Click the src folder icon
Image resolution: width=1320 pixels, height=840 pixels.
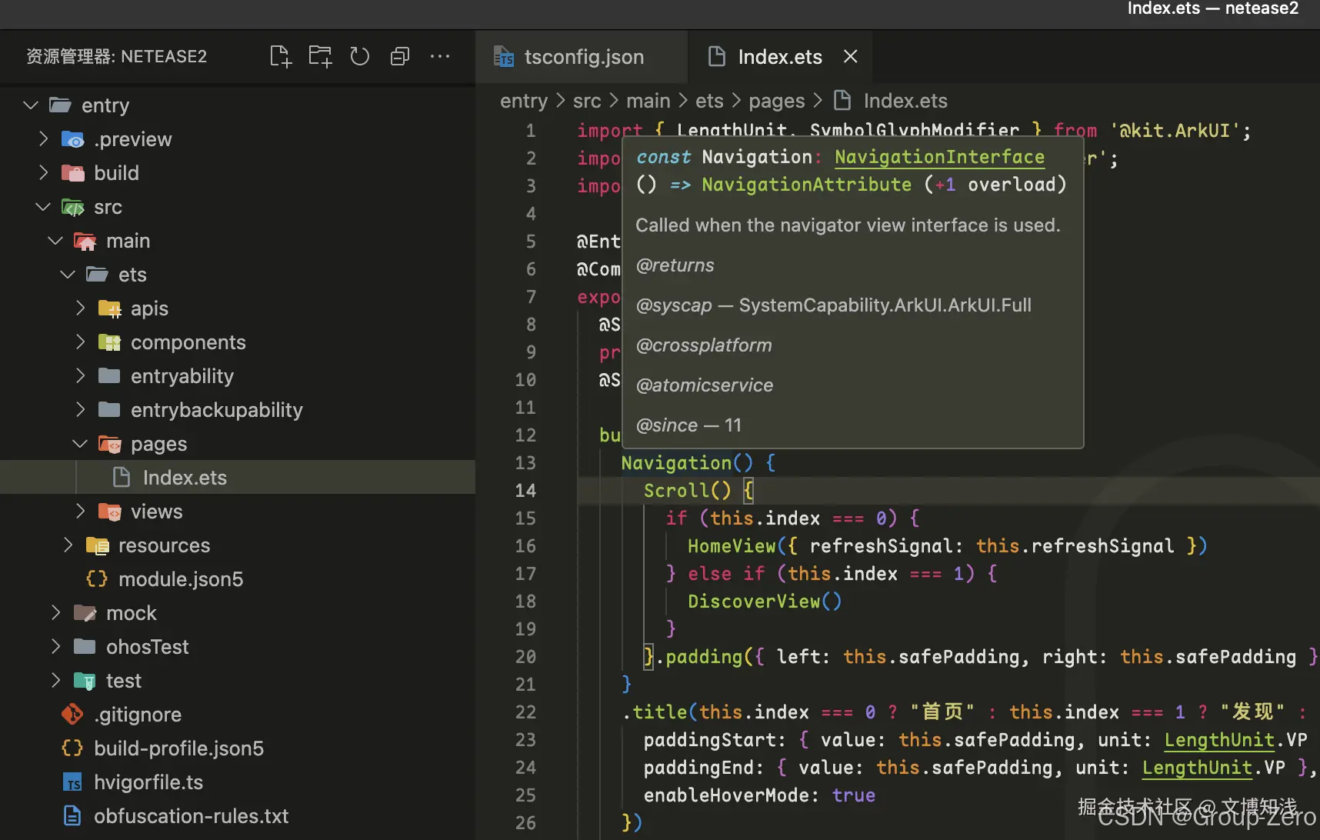(72, 207)
